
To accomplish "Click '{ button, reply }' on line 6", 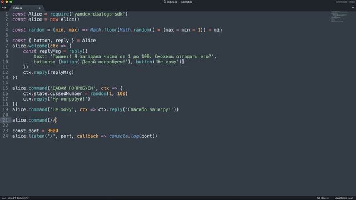I will pyautogui.click(x=51, y=41).
